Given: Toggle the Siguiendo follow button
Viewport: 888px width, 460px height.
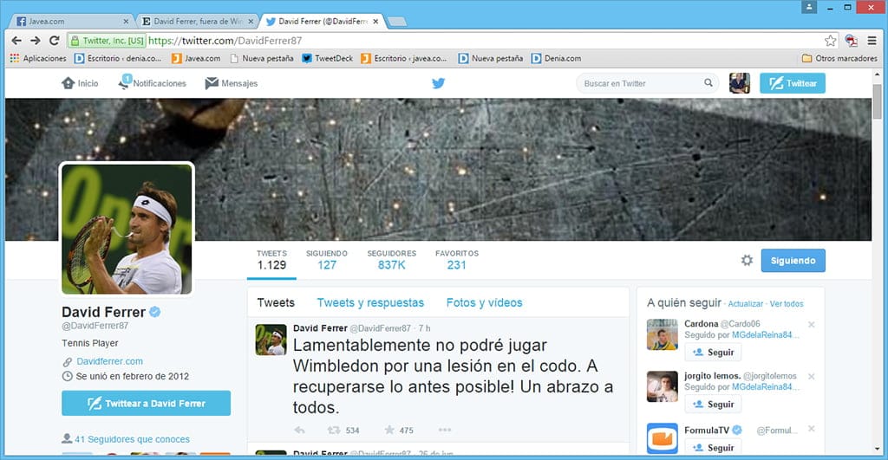Looking at the screenshot, I should [x=793, y=260].
